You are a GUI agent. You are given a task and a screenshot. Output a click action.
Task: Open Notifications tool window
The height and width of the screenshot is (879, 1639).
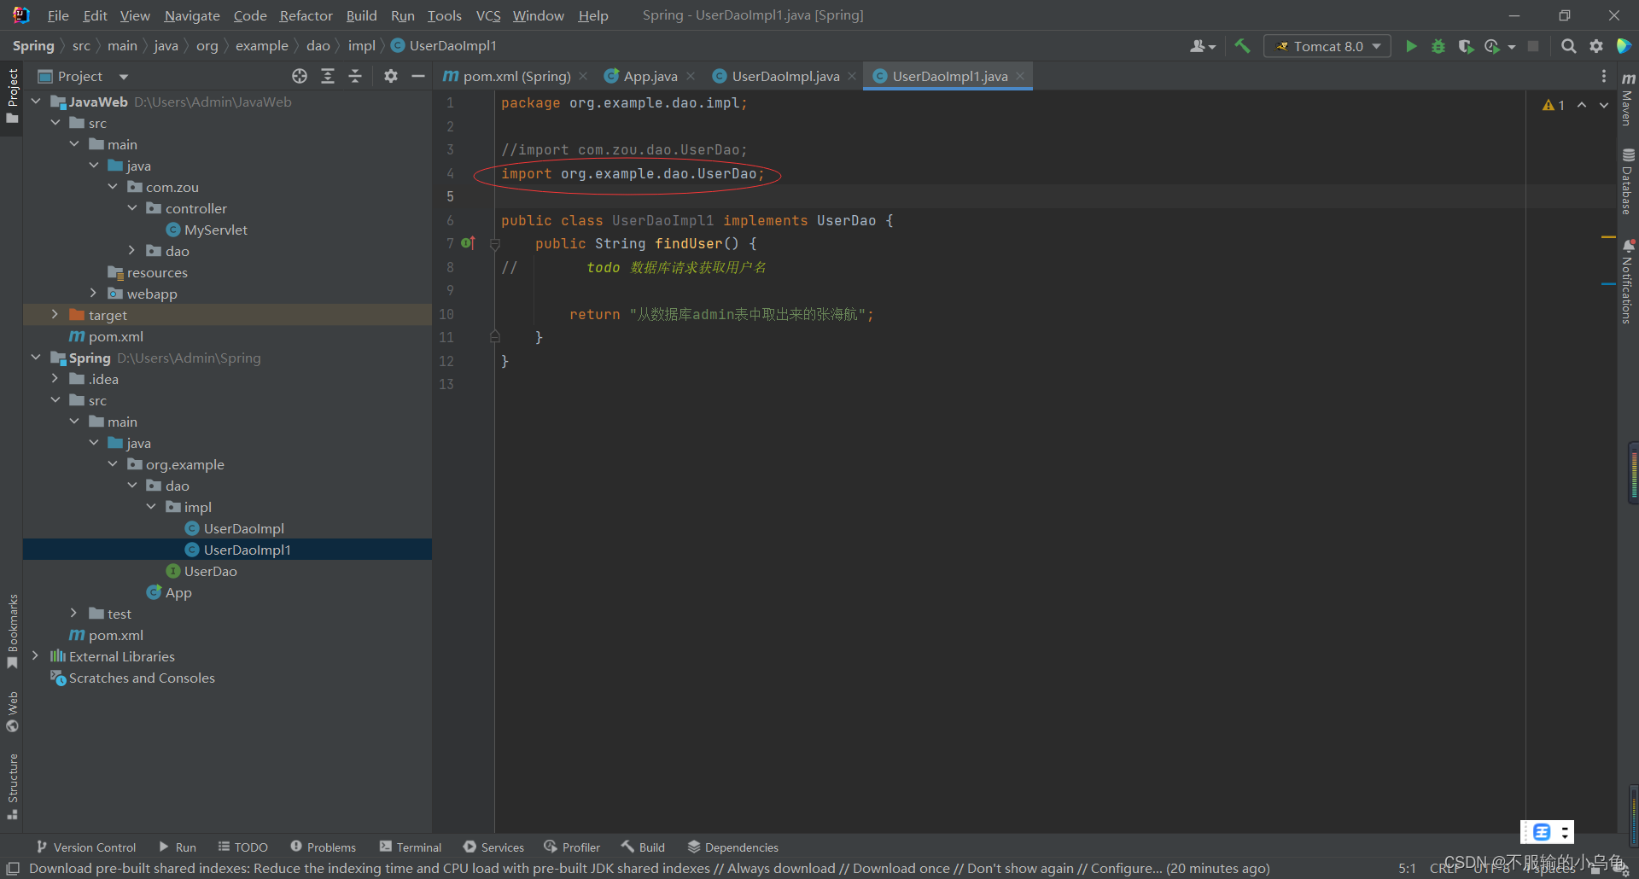(x=1628, y=282)
